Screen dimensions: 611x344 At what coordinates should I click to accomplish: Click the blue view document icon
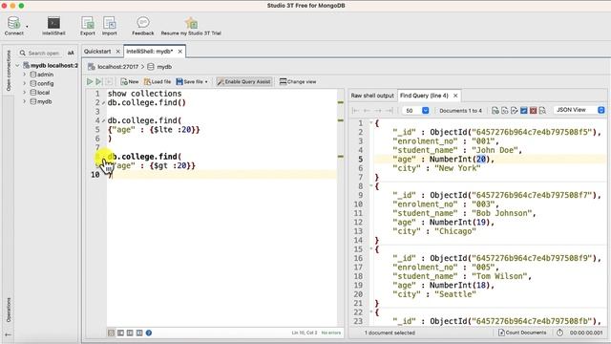click(524, 111)
